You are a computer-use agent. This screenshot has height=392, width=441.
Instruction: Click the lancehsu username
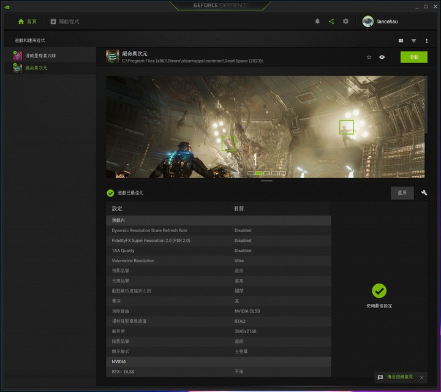pos(387,21)
